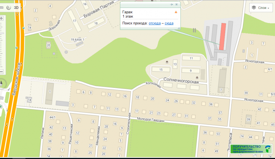Pin the Гараж info popup
Screen dimensions: 275x159
172,4
